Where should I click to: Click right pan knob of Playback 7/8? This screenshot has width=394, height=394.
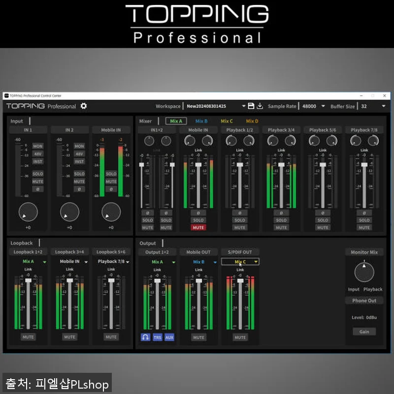pos(373,141)
